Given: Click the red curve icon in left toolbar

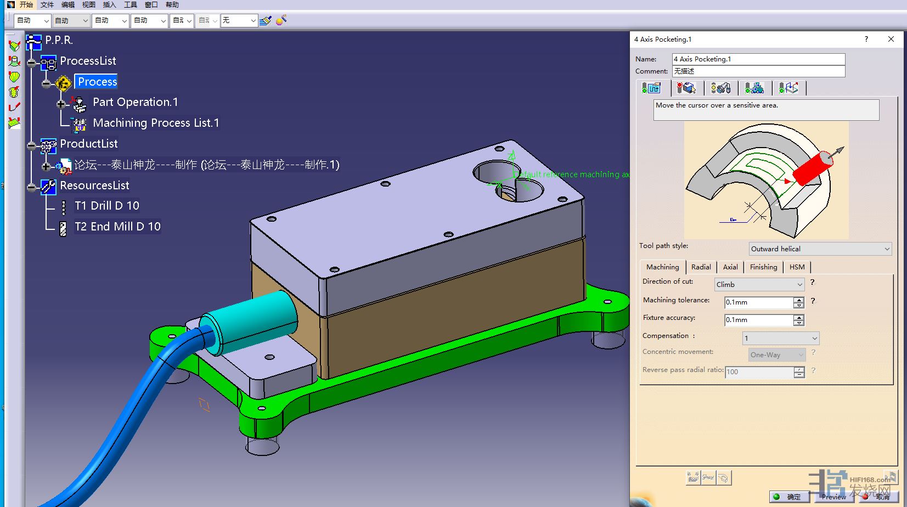Looking at the screenshot, I should [x=14, y=107].
